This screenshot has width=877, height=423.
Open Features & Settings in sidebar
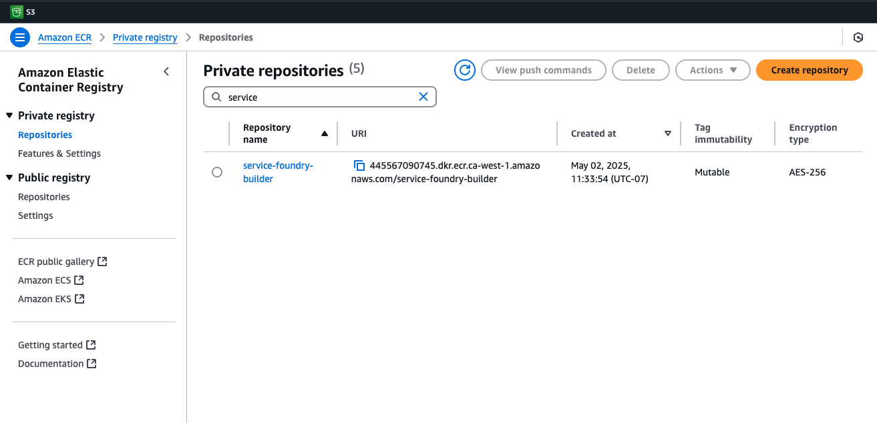click(59, 153)
